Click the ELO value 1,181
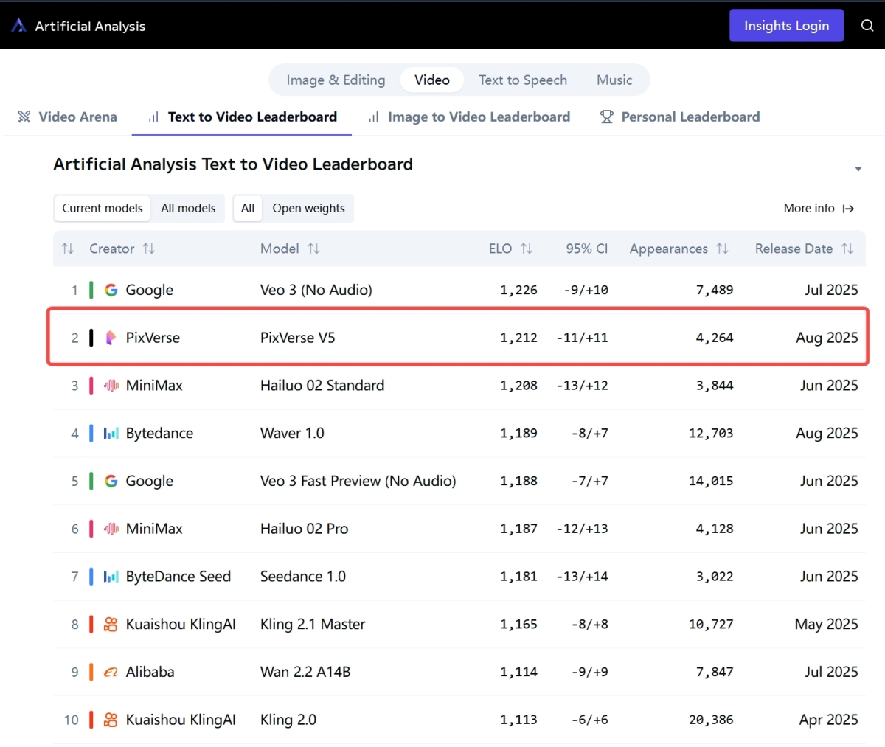Screen dimensions: 885x747 tap(518, 577)
